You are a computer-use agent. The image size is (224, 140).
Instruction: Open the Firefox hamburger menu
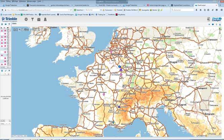[x=222, y=10]
